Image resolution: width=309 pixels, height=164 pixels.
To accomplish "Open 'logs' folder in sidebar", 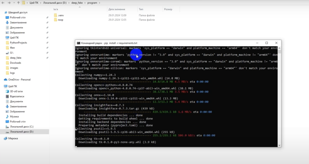I will pos(12,73).
